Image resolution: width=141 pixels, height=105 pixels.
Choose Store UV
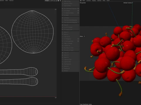[x=70, y=66]
